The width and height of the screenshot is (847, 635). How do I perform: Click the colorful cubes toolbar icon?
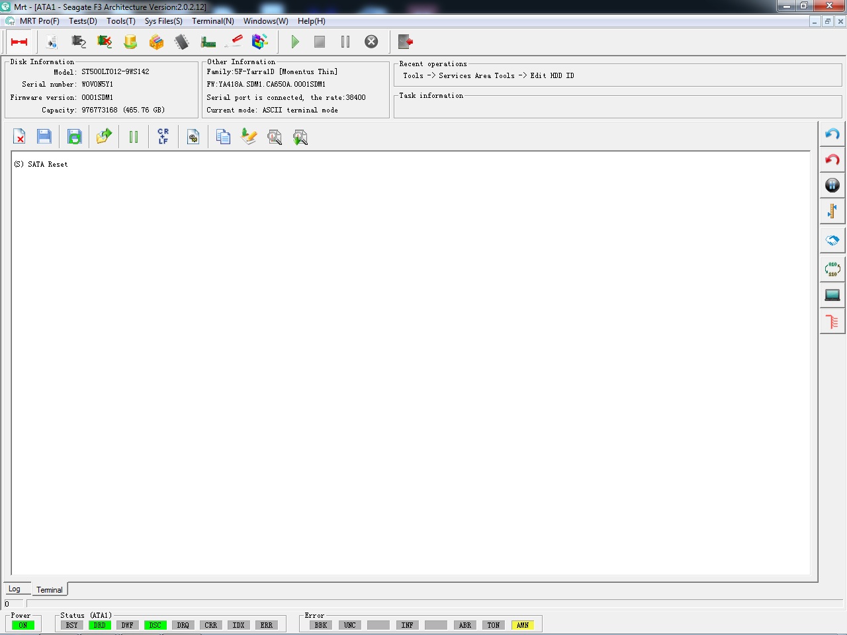260,42
